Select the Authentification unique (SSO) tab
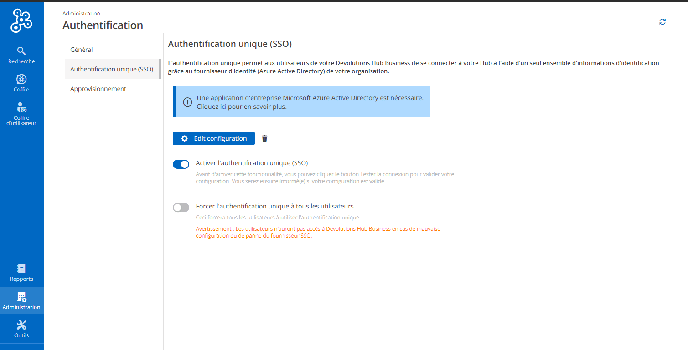688x350 pixels. (x=112, y=69)
